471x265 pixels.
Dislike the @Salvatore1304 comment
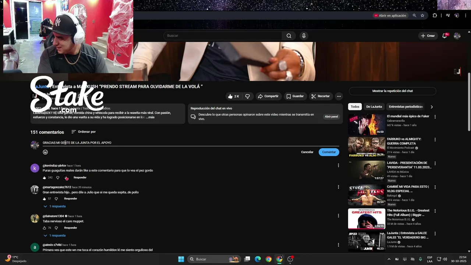point(56,228)
